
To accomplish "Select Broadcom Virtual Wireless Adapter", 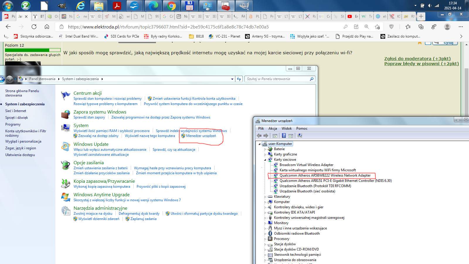I will click(306, 165).
